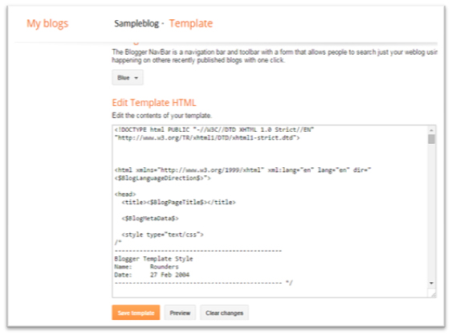Open the Blue NavBar color dropdown
452x336 pixels.
click(128, 78)
